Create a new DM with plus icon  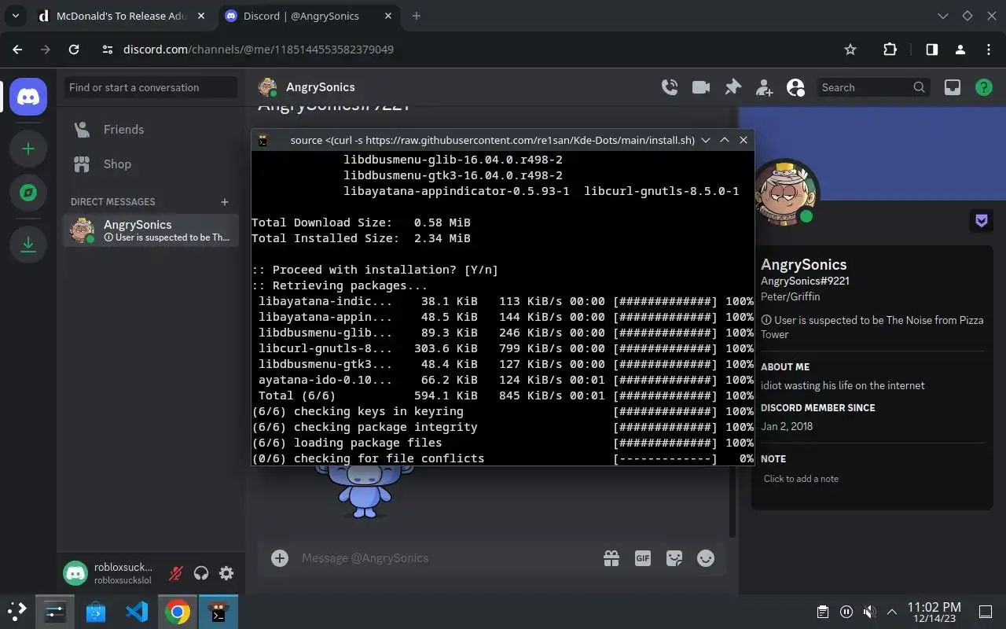pos(225,202)
